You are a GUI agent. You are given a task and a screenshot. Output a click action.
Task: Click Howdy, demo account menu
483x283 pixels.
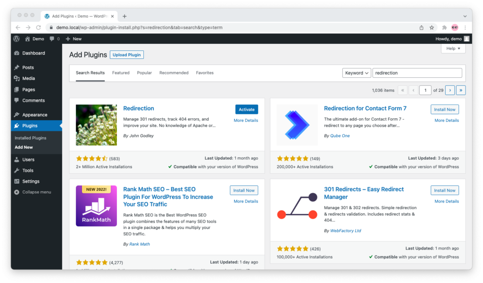pos(452,39)
